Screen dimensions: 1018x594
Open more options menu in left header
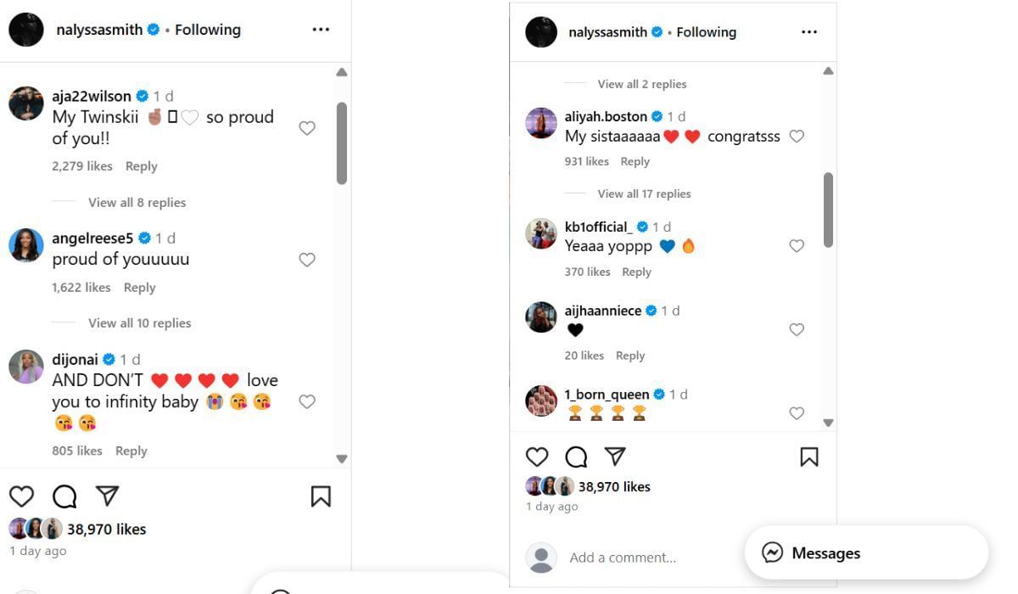point(321,30)
